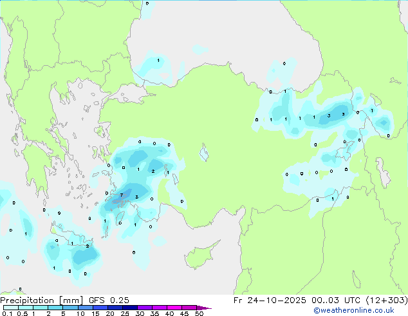Select the 45–50 mm legend swatch
The width and height of the screenshot is (408, 316).
click(189, 308)
